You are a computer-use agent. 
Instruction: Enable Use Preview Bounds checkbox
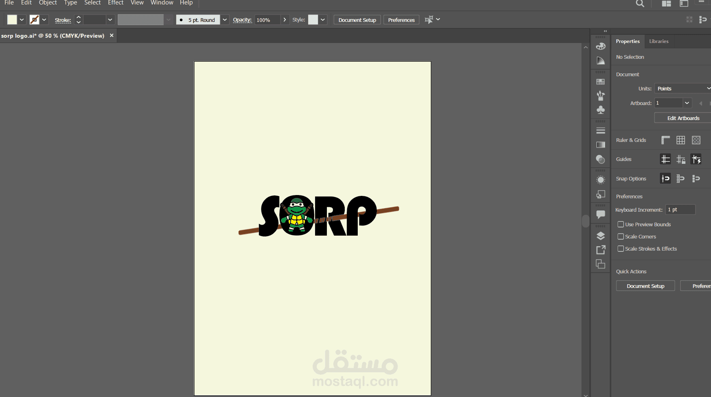coord(620,224)
